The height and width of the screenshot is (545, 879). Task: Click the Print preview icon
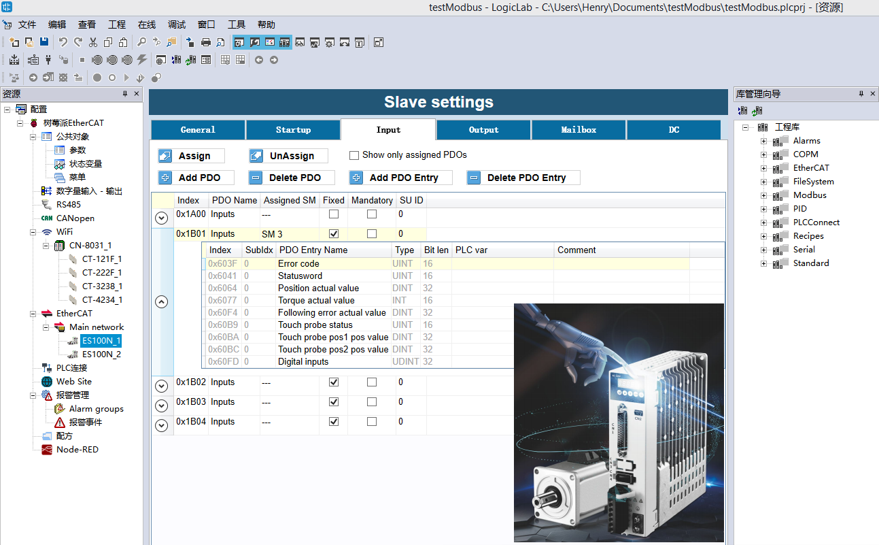pos(220,42)
